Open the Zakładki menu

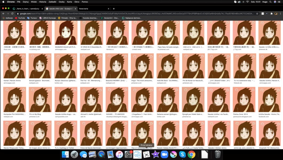pos(52,2)
